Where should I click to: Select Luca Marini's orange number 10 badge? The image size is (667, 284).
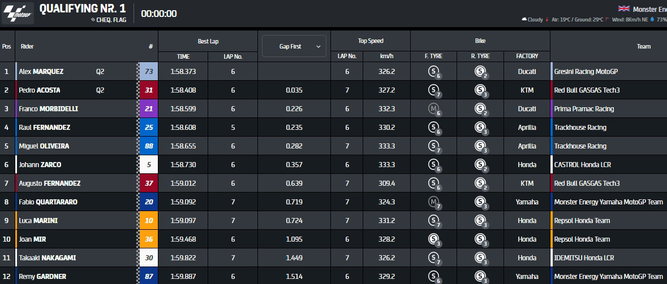[149, 221]
